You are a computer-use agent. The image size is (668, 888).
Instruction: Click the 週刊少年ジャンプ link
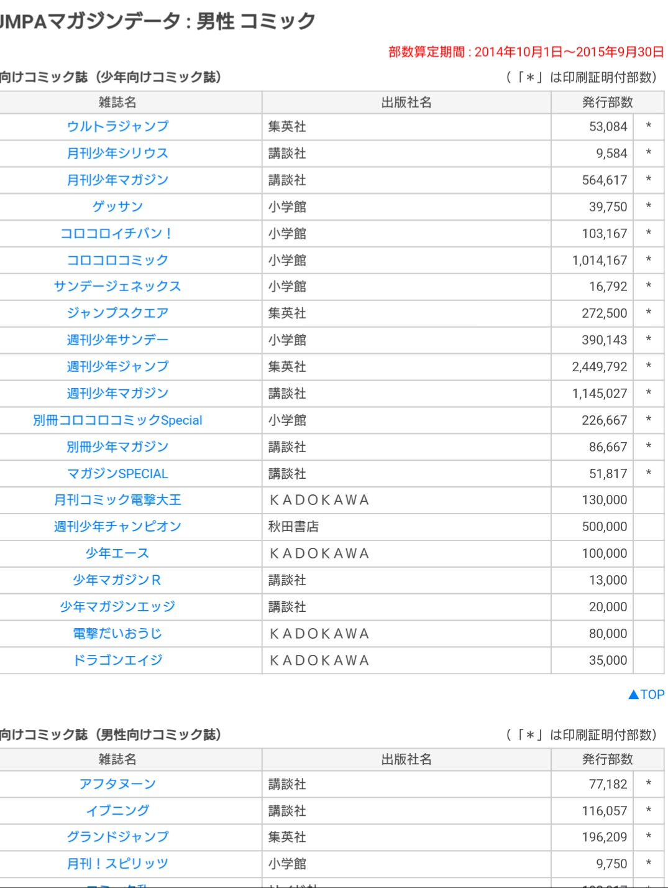(x=117, y=366)
